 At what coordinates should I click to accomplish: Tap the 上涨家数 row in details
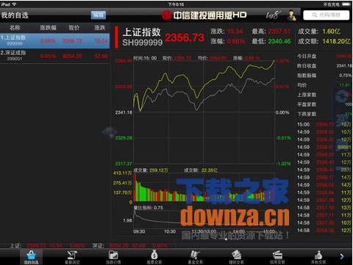click(324, 95)
